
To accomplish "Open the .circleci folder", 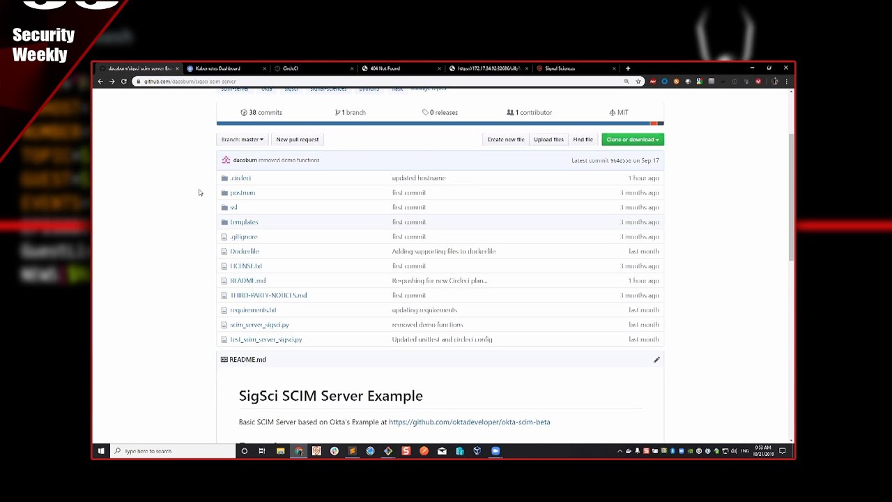I will 240,178.
